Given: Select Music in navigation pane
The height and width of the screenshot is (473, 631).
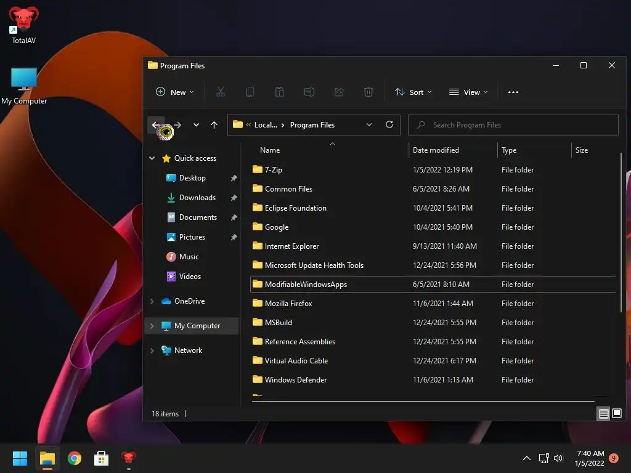Looking at the screenshot, I should [189, 257].
